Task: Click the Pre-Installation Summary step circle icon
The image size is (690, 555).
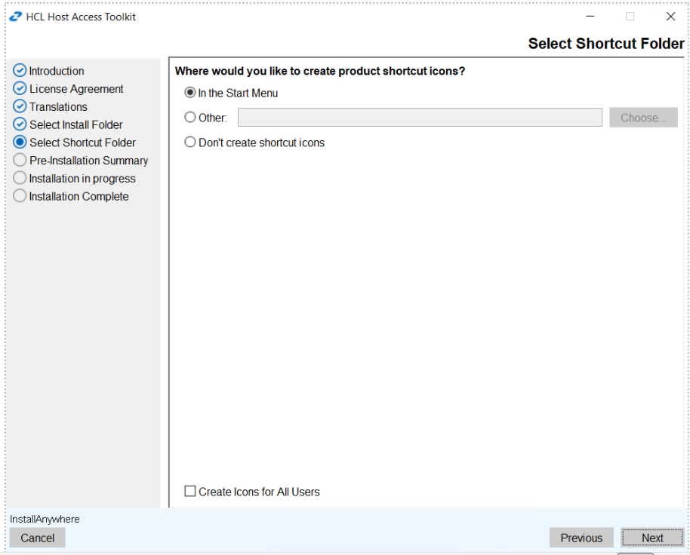Action: (x=20, y=161)
